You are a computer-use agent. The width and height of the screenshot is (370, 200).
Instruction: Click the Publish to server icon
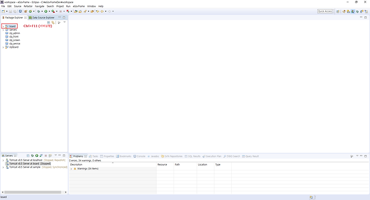pyautogui.click(x=50, y=156)
